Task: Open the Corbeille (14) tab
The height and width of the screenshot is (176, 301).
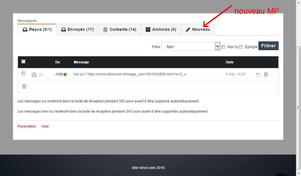Action: coord(120,30)
